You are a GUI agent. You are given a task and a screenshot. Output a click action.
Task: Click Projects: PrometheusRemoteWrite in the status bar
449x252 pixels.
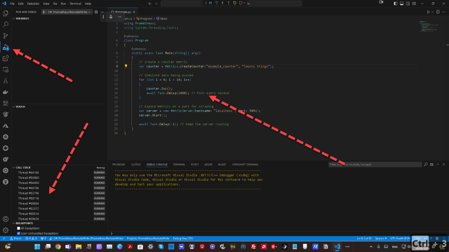coord(148,238)
